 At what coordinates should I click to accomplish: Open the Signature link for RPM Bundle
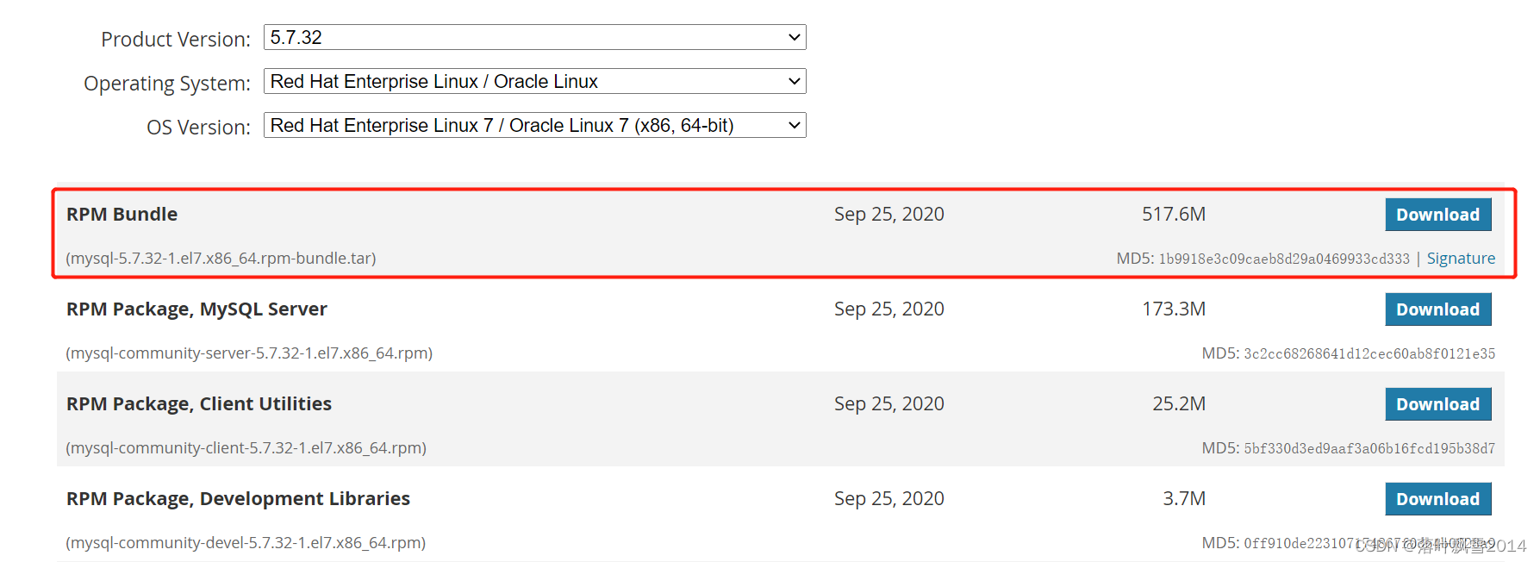[x=1461, y=259]
